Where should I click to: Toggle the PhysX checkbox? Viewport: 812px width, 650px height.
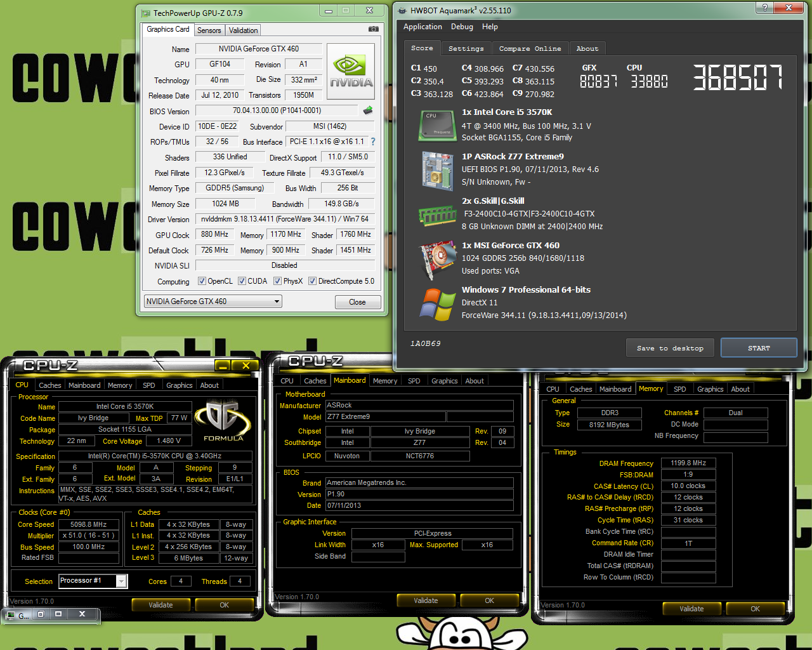click(x=277, y=281)
